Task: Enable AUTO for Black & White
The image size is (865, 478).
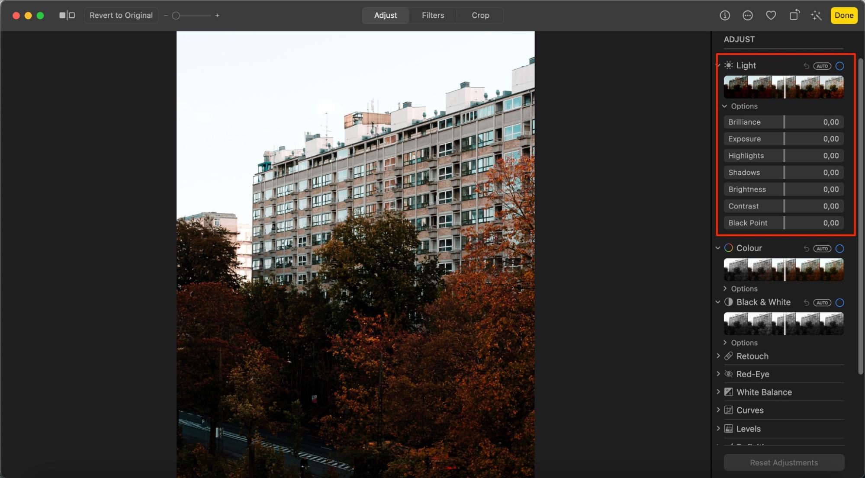Action: click(x=822, y=303)
